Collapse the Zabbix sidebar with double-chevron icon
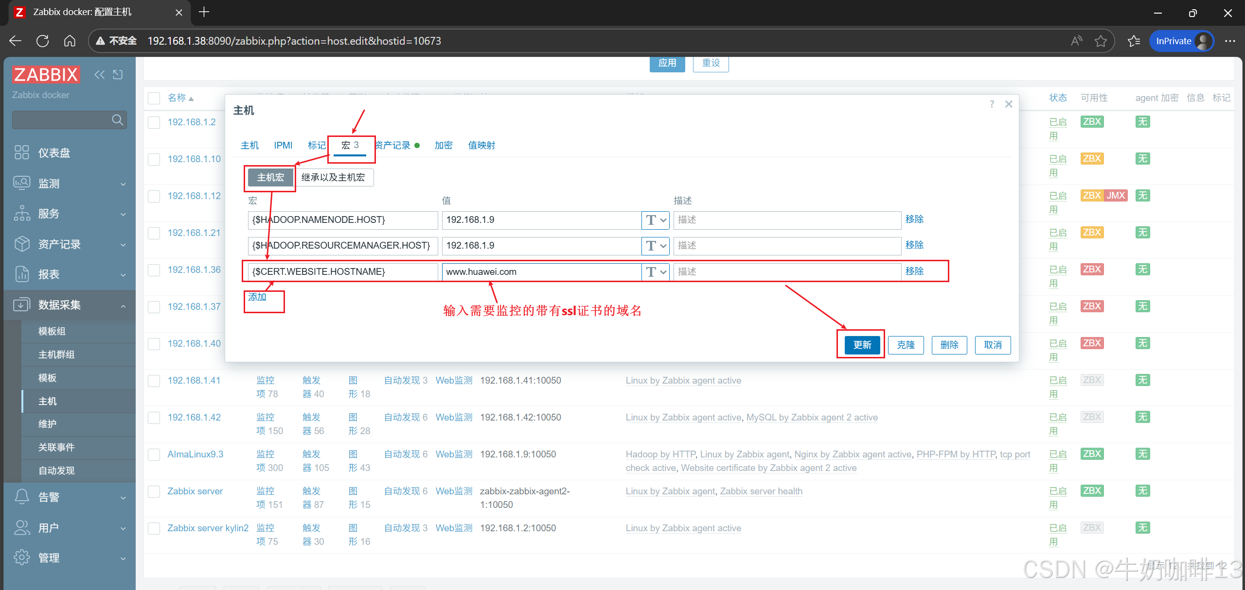Viewport: 1245px width, 590px height. pyautogui.click(x=99, y=74)
